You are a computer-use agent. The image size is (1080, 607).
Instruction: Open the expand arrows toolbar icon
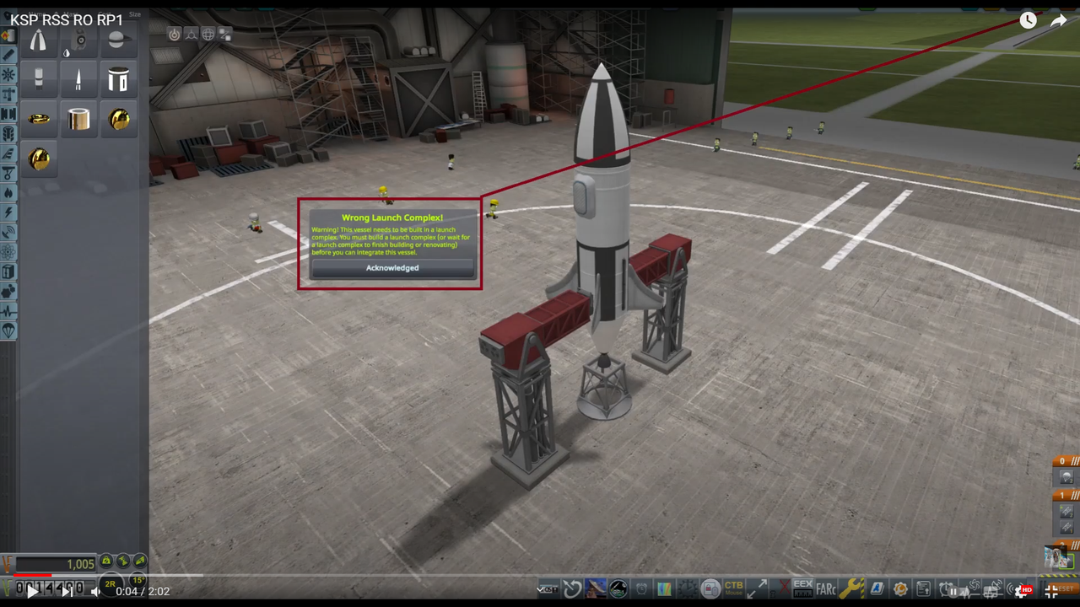(757, 588)
